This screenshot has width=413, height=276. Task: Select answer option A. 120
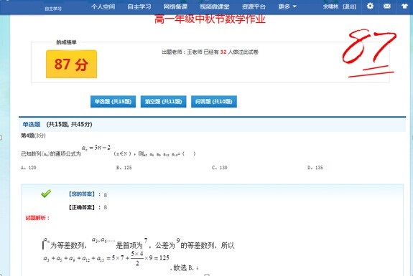pos(29,168)
